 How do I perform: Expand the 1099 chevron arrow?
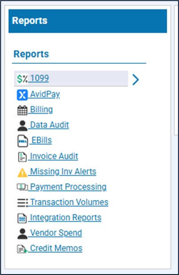click(x=135, y=80)
